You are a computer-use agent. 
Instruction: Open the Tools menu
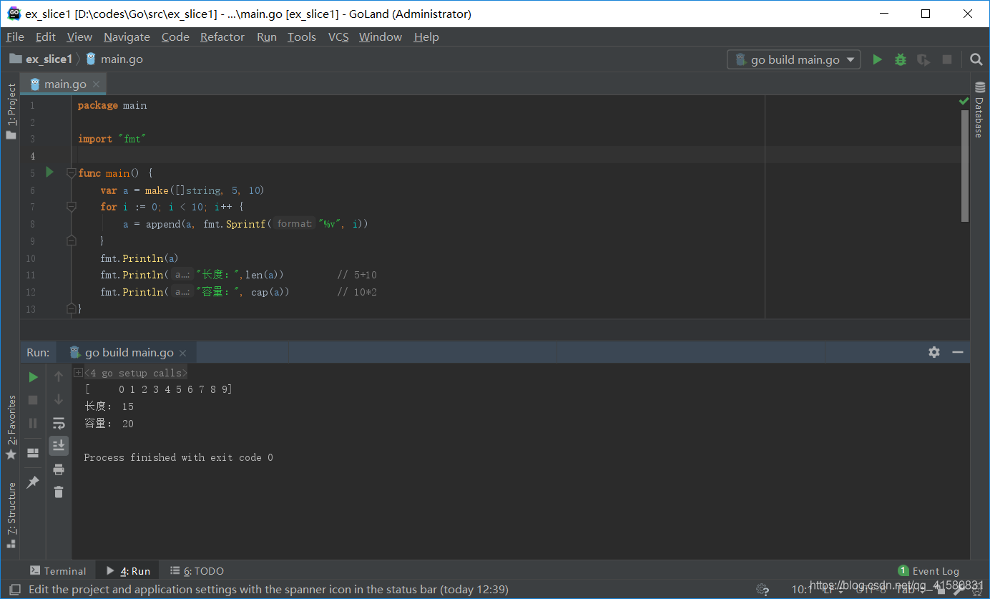[302, 36]
